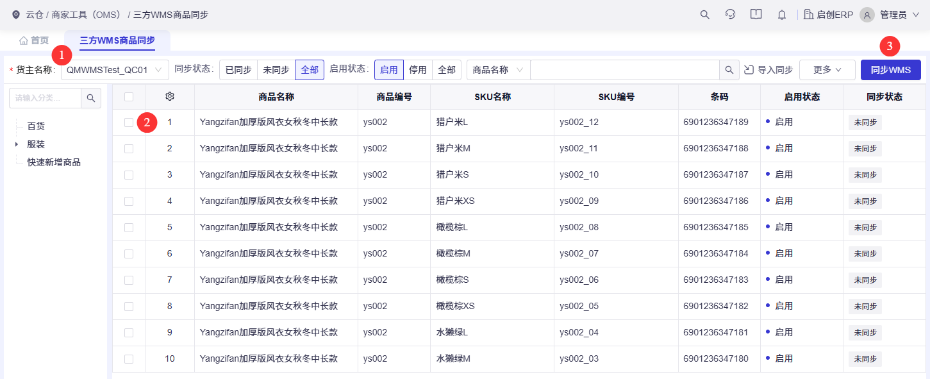Image resolution: width=930 pixels, height=379 pixels.
Task: Check the row for SKU ys002_09
Action: point(129,201)
